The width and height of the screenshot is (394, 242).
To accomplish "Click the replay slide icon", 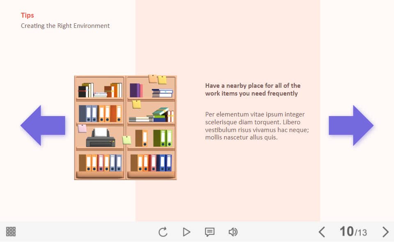I will point(163,232).
